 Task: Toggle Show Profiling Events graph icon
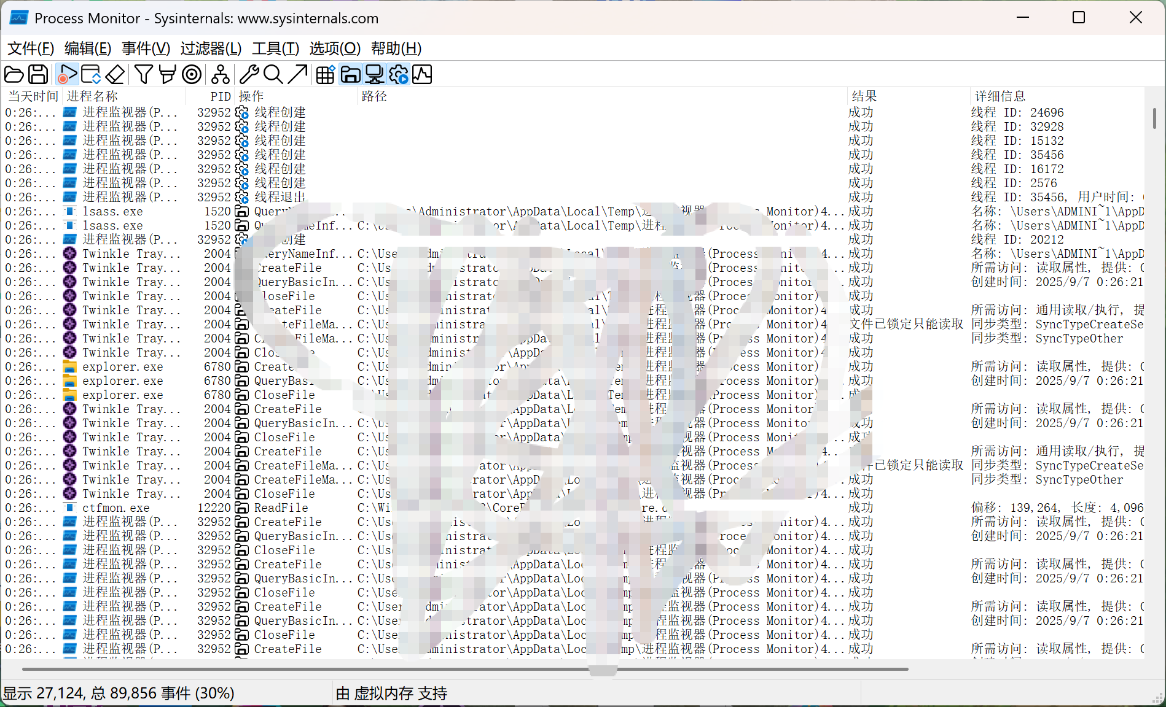click(422, 75)
